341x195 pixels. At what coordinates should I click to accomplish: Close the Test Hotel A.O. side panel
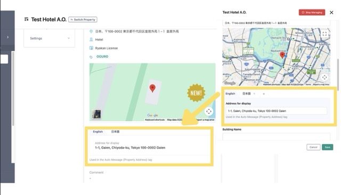(x=331, y=13)
